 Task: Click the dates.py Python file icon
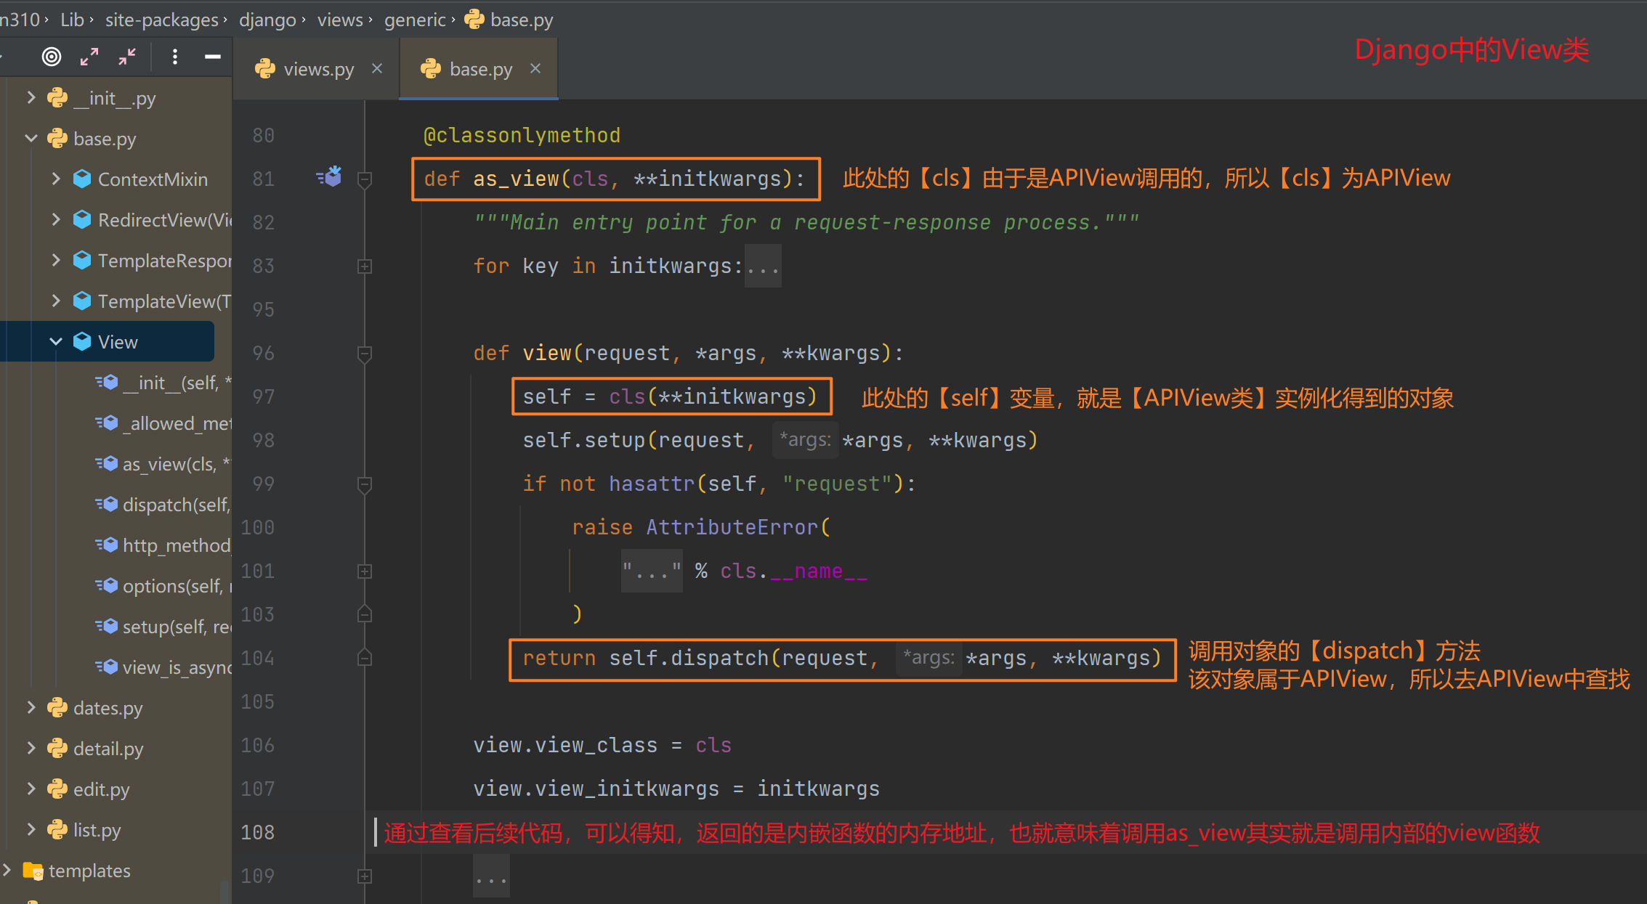pos(57,707)
